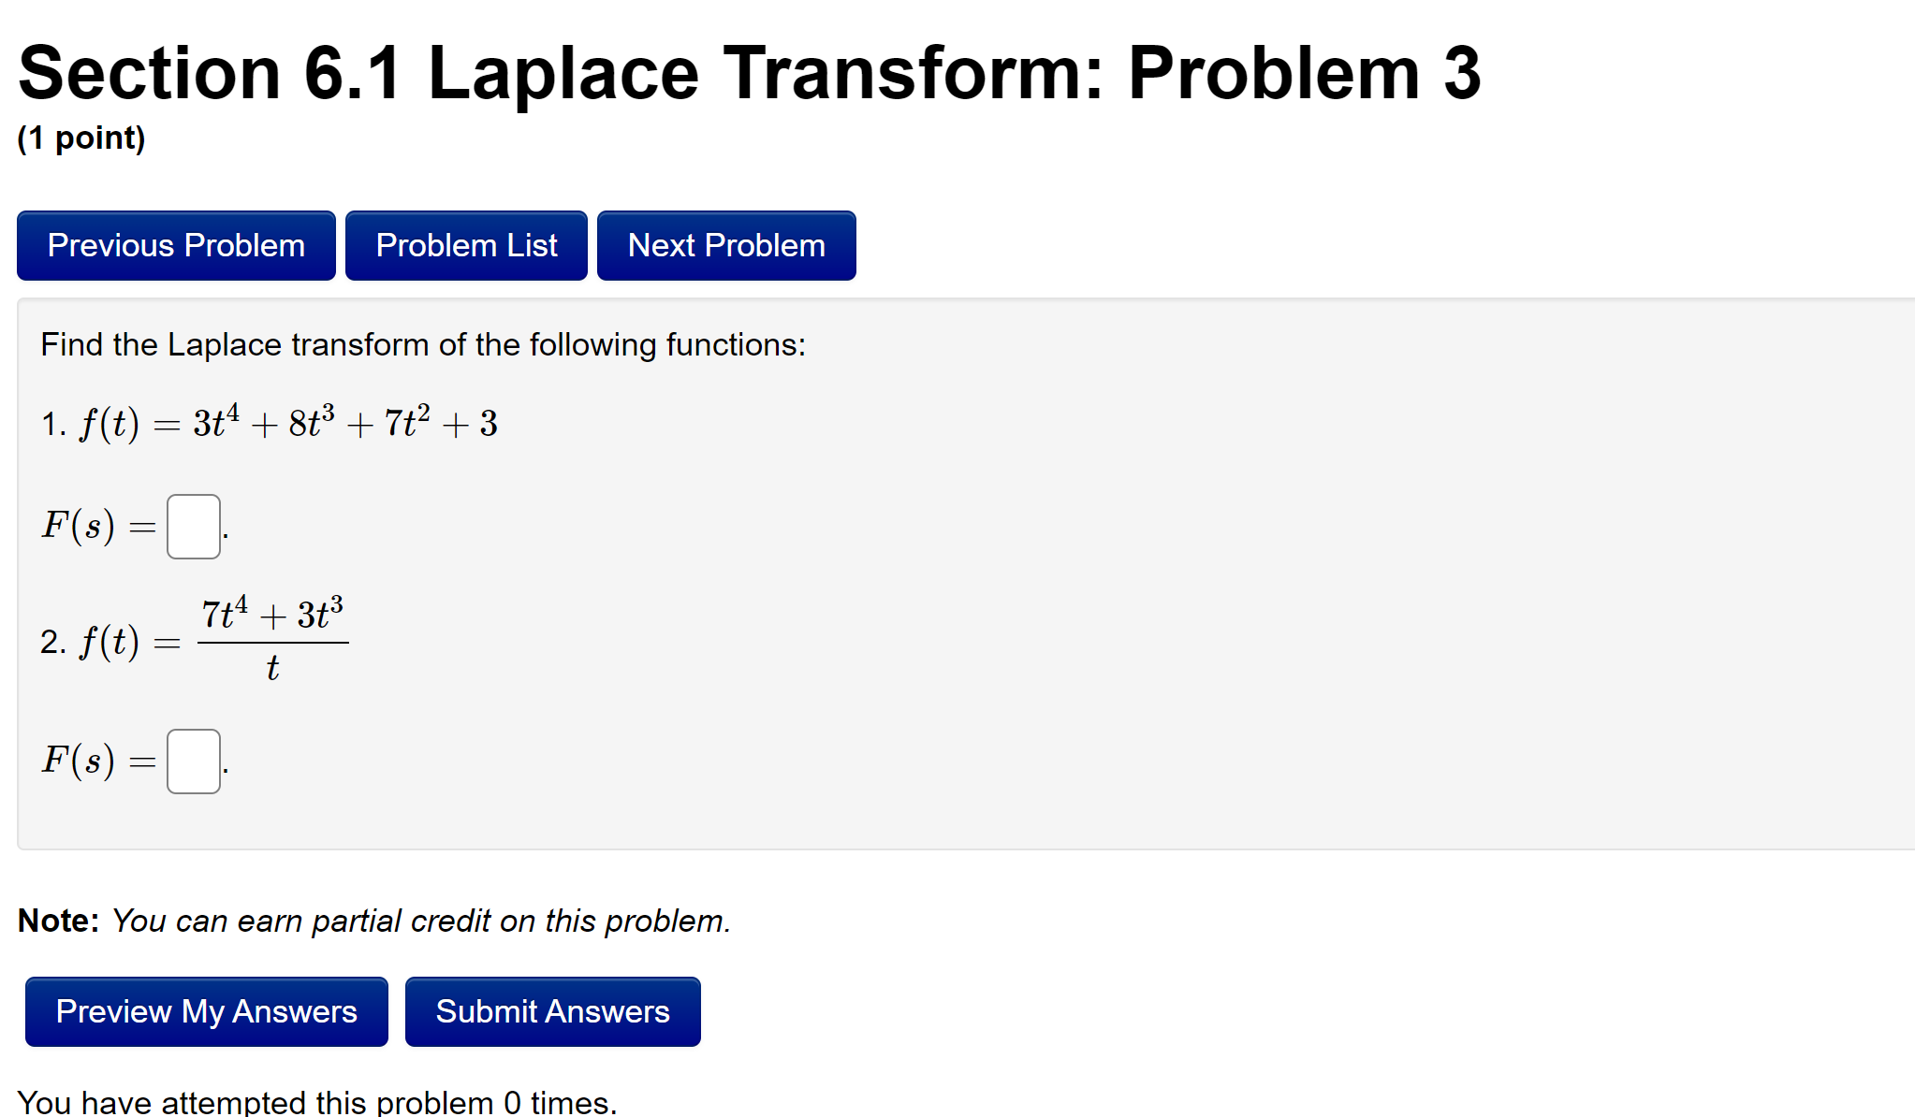Screen dimensions: 1915x1117
Task: Preview answers before submitting
Action: tap(206, 1010)
